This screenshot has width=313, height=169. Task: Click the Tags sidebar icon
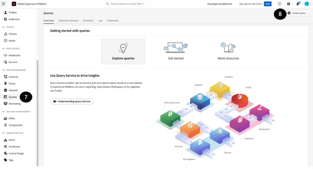(5, 160)
